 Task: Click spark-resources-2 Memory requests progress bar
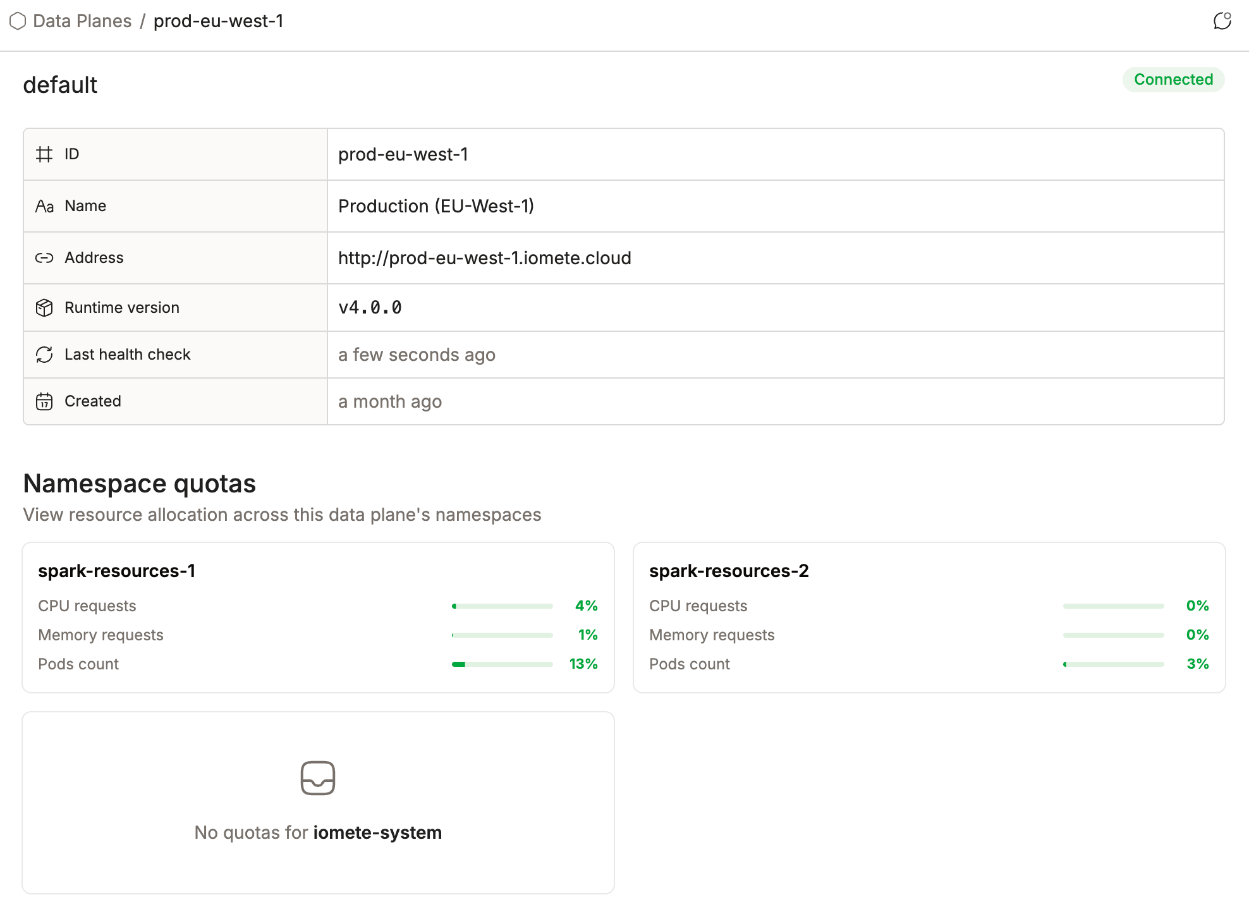point(1114,635)
